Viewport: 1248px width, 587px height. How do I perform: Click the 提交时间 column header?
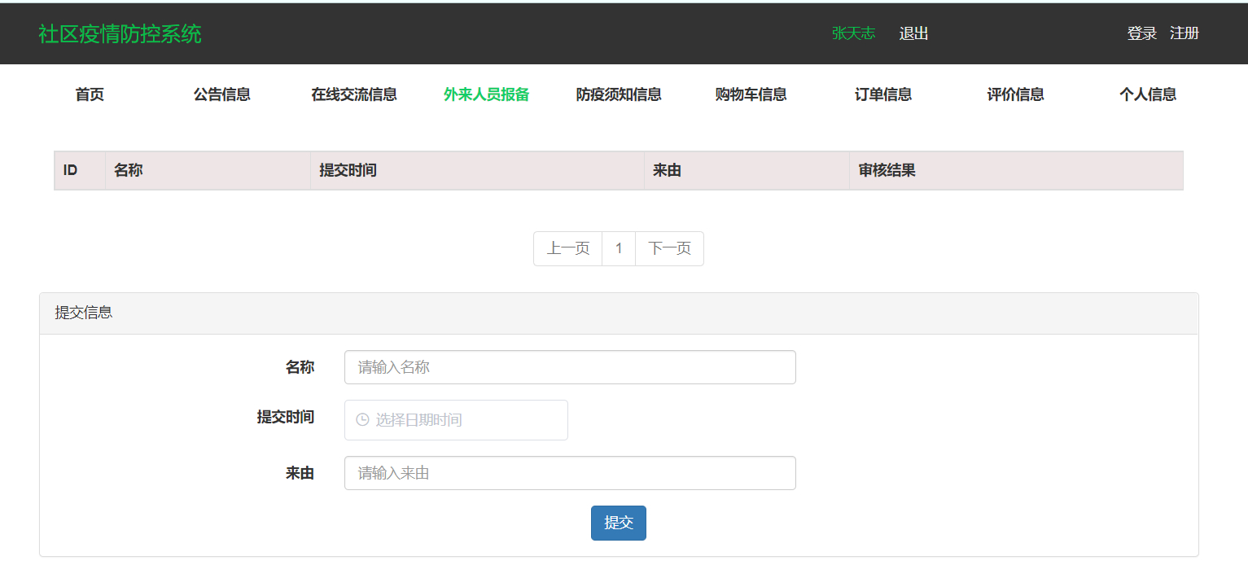pyautogui.click(x=477, y=170)
